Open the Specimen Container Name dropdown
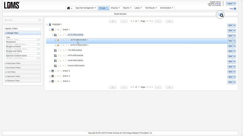Image resolution: width=243 pixels, height=136 pixels. (38, 58)
